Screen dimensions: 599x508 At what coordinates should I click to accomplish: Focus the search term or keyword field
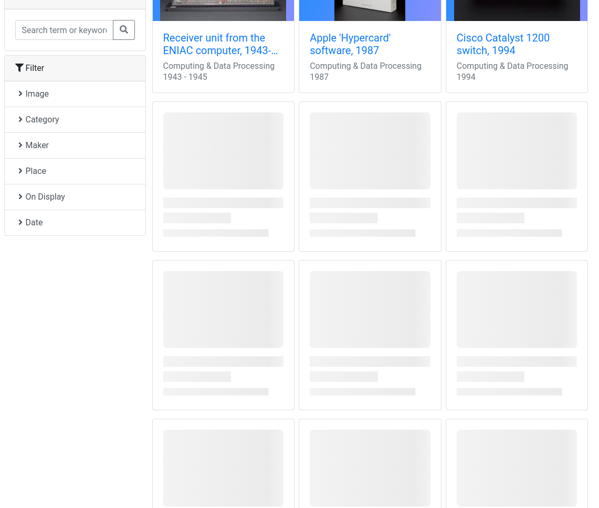(x=64, y=30)
